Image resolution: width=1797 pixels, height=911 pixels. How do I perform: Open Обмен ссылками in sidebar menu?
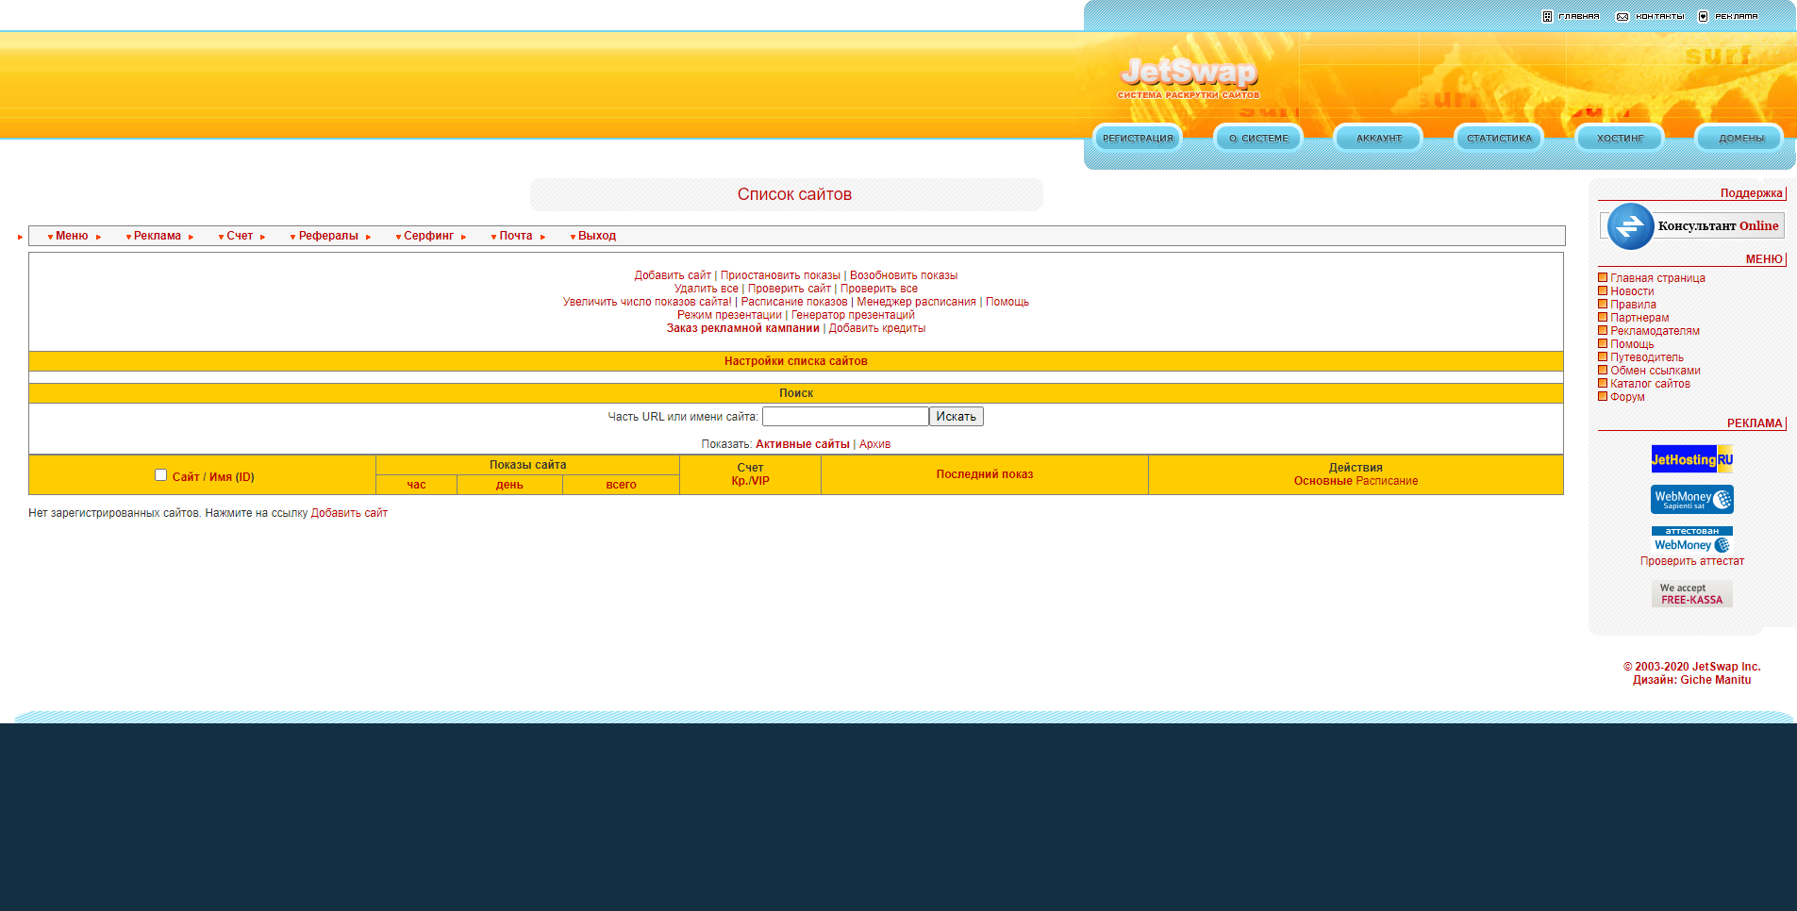pos(1656,371)
